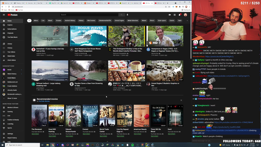This screenshot has width=261, height=147.
Task: Reload the page in Chrome
Action: (x=9, y=7)
